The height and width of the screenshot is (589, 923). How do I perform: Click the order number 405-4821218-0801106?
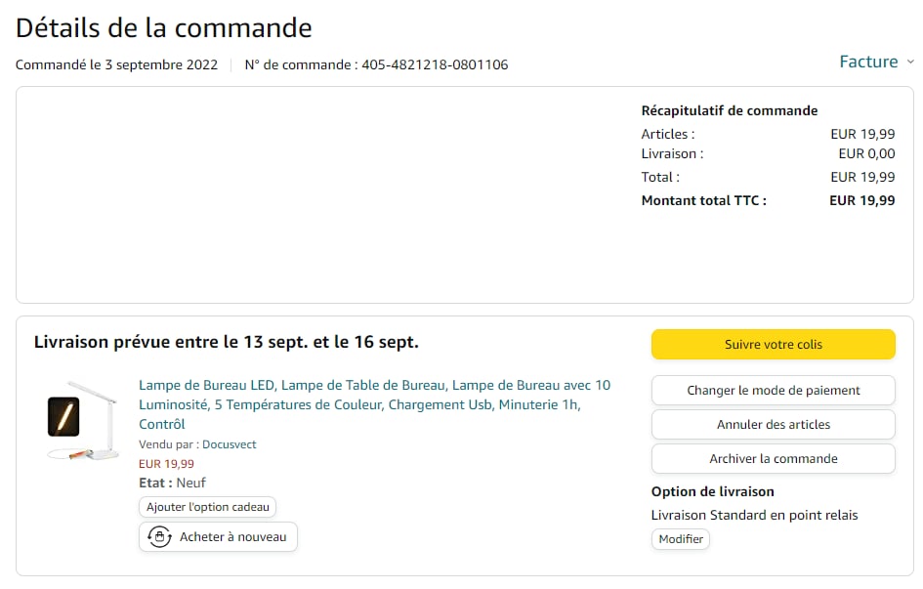click(435, 64)
